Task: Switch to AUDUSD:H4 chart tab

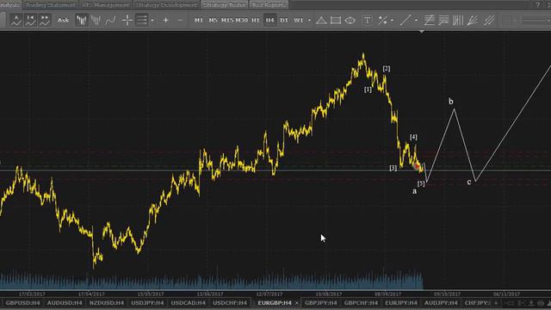Action: tap(65, 302)
